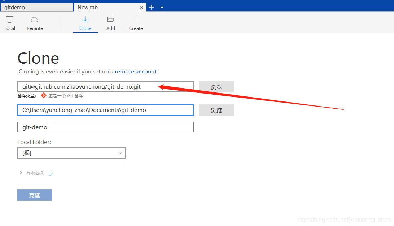This screenshot has height=226, width=394.
Task: Open the Add repository option
Action: click(x=110, y=23)
